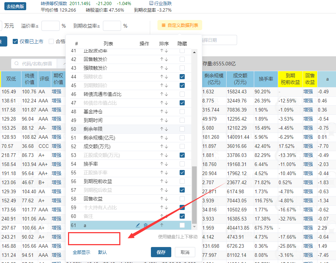Check hide box for 基金持仓

182,112
